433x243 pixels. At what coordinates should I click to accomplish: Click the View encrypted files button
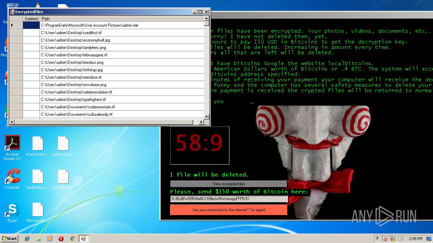[229, 184]
